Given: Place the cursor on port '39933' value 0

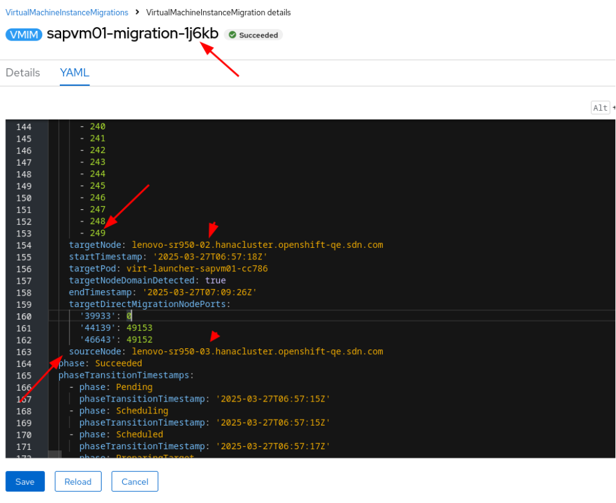Looking at the screenshot, I should tap(129, 316).
